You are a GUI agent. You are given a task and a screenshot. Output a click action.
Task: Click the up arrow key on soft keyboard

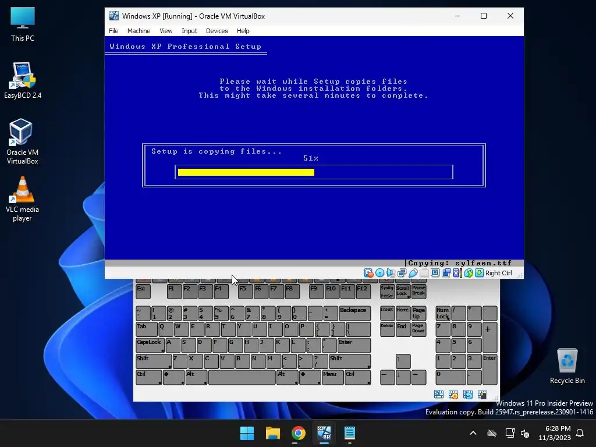click(x=403, y=361)
